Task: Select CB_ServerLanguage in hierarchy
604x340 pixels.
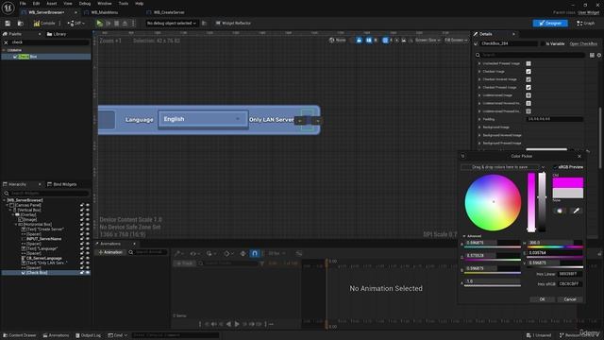Action: coord(44,258)
